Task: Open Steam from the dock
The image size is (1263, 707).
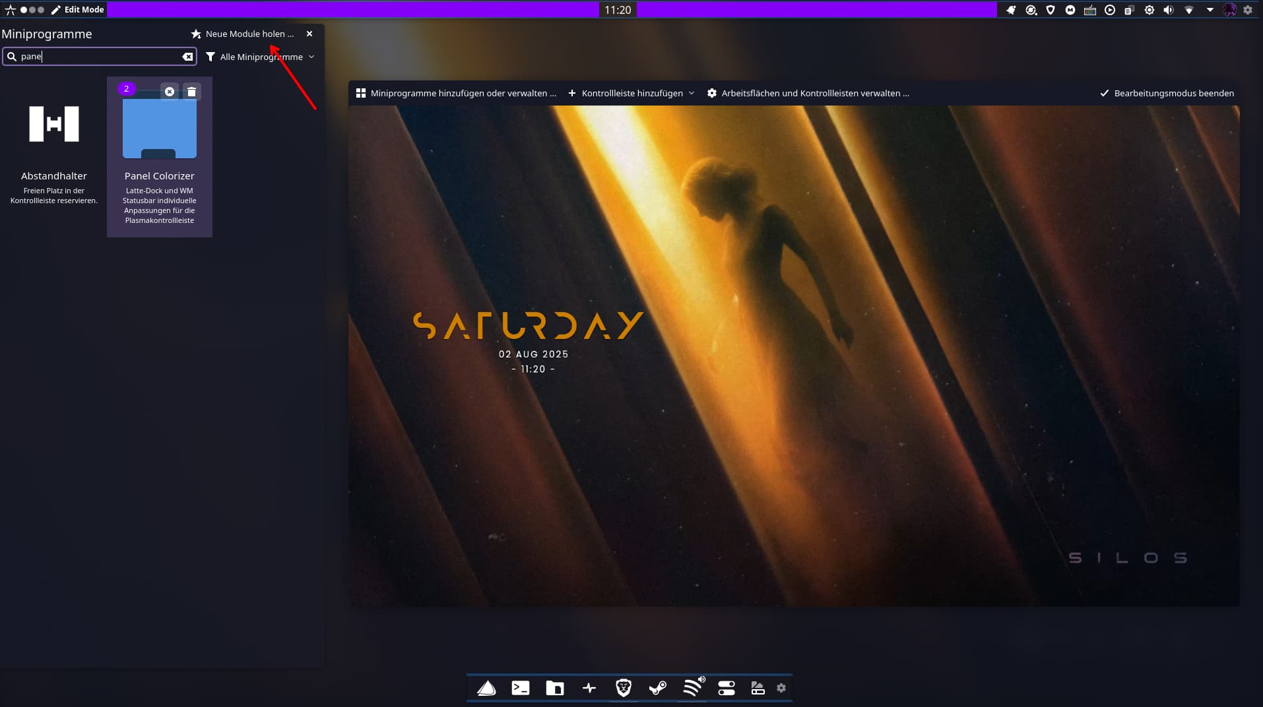Action: click(x=657, y=689)
